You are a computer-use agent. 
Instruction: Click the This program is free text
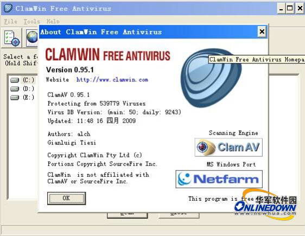[x=221, y=199]
